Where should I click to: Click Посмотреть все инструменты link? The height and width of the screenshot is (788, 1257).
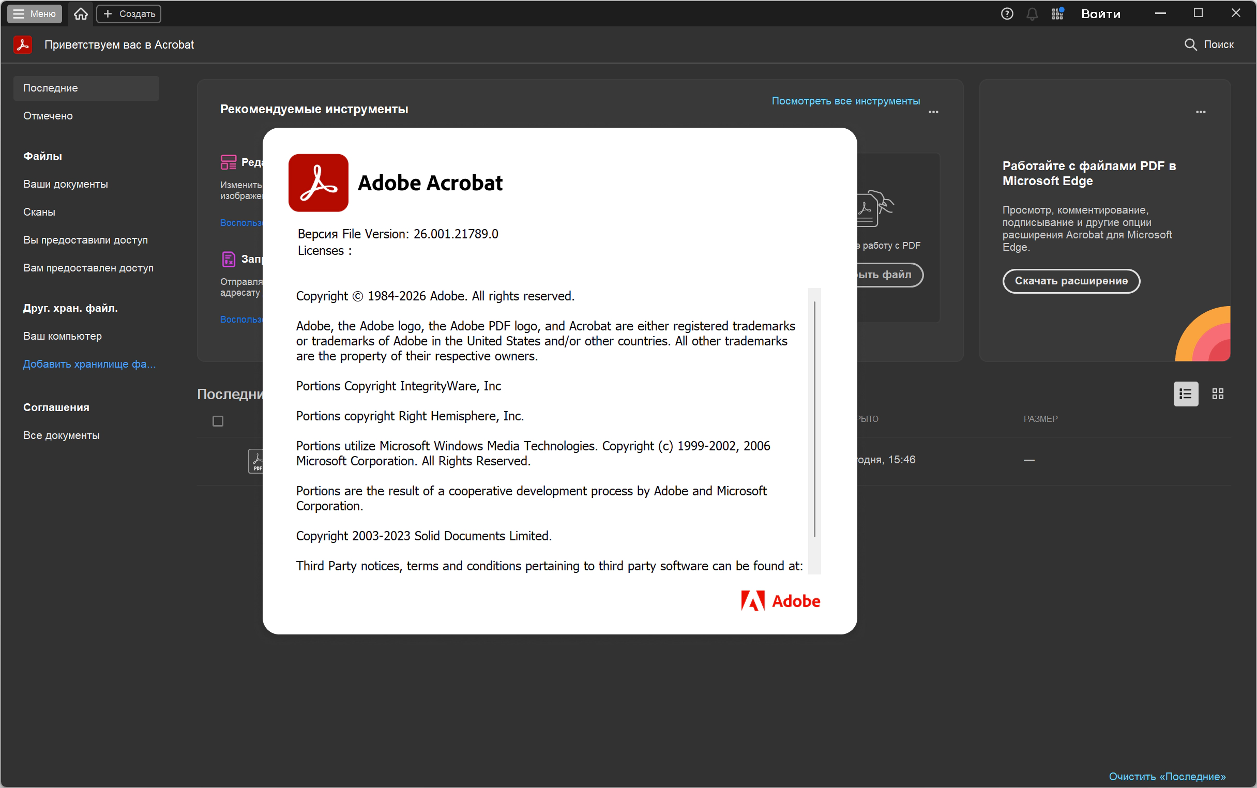(x=845, y=101)
